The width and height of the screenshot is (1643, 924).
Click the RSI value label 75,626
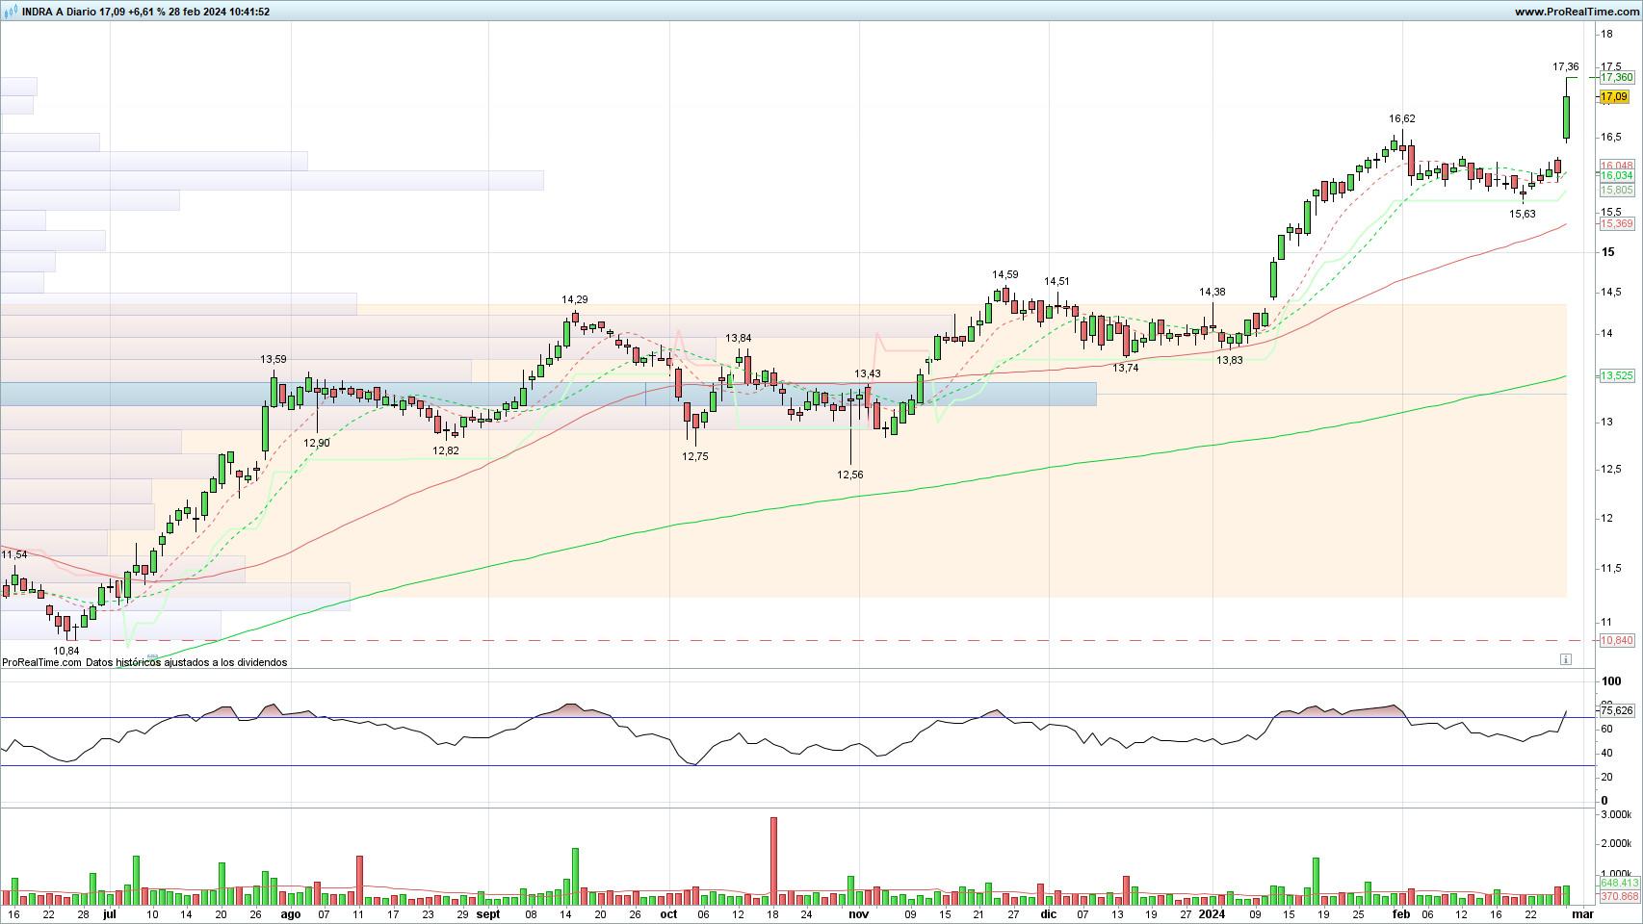pyautogui.click(x=1617, y=710)
